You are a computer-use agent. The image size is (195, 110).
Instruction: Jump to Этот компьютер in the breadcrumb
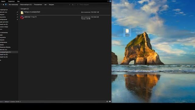coord(13,5)
